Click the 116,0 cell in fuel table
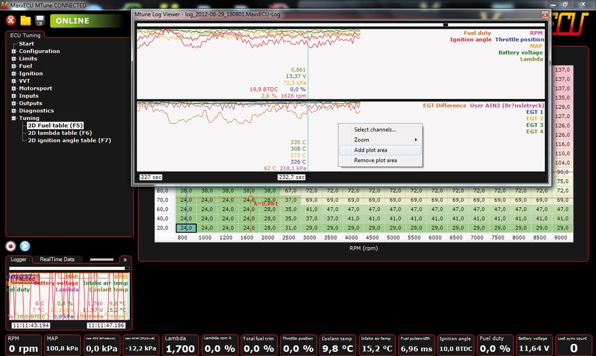 563,144
